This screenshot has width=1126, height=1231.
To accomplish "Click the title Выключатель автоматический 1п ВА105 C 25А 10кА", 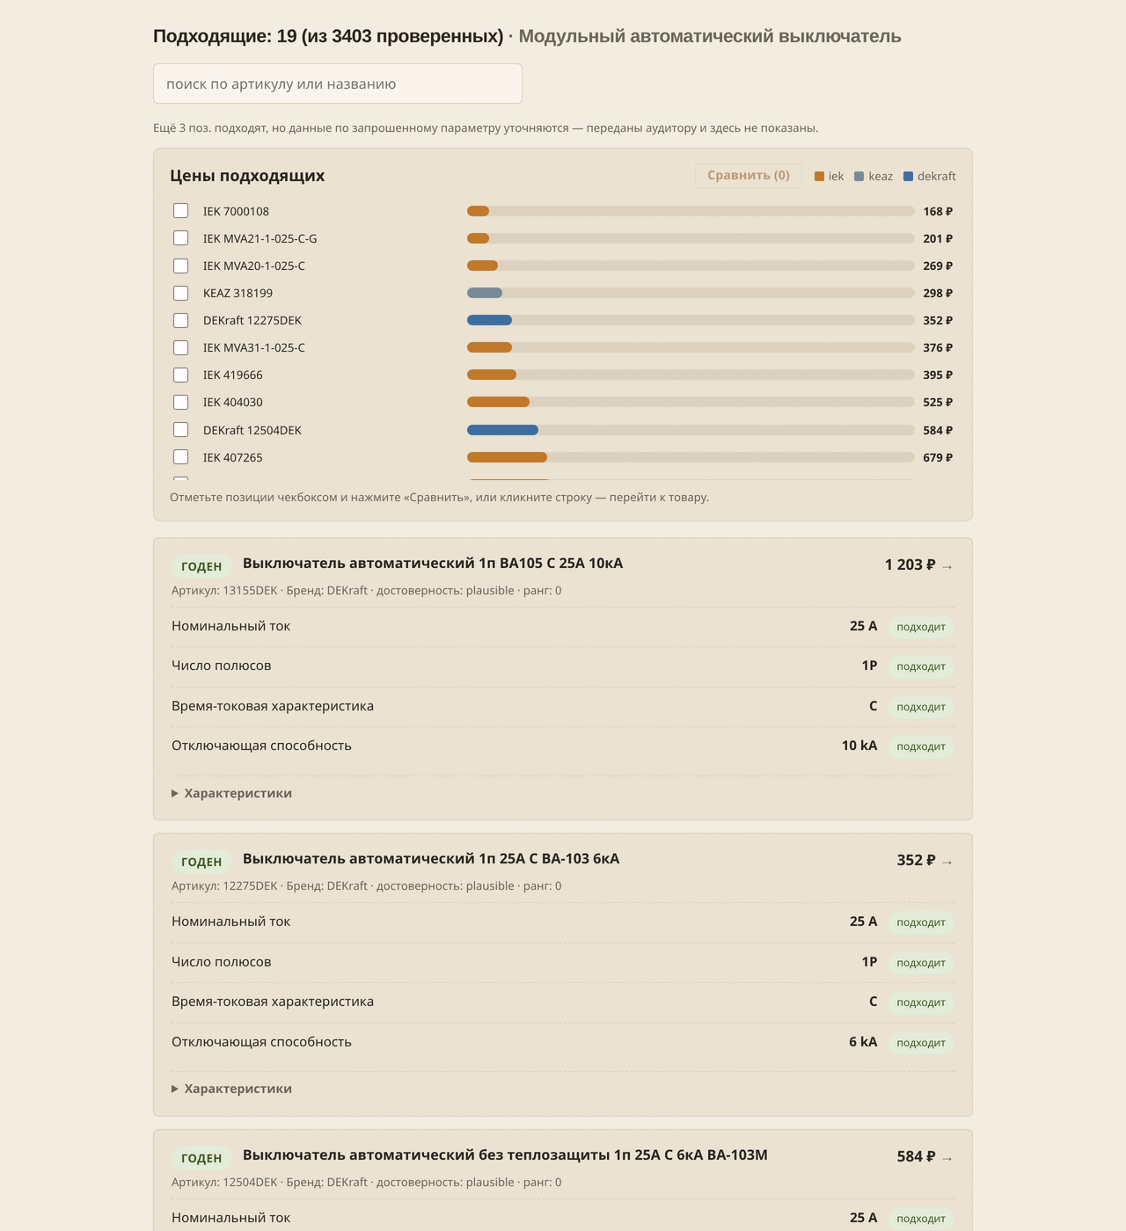I will coord(433,563).
